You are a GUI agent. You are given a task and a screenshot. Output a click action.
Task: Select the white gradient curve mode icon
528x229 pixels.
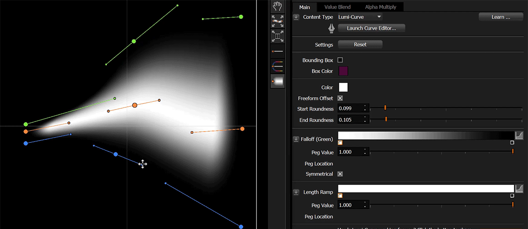pyautogui.click(x=277, y=81)
